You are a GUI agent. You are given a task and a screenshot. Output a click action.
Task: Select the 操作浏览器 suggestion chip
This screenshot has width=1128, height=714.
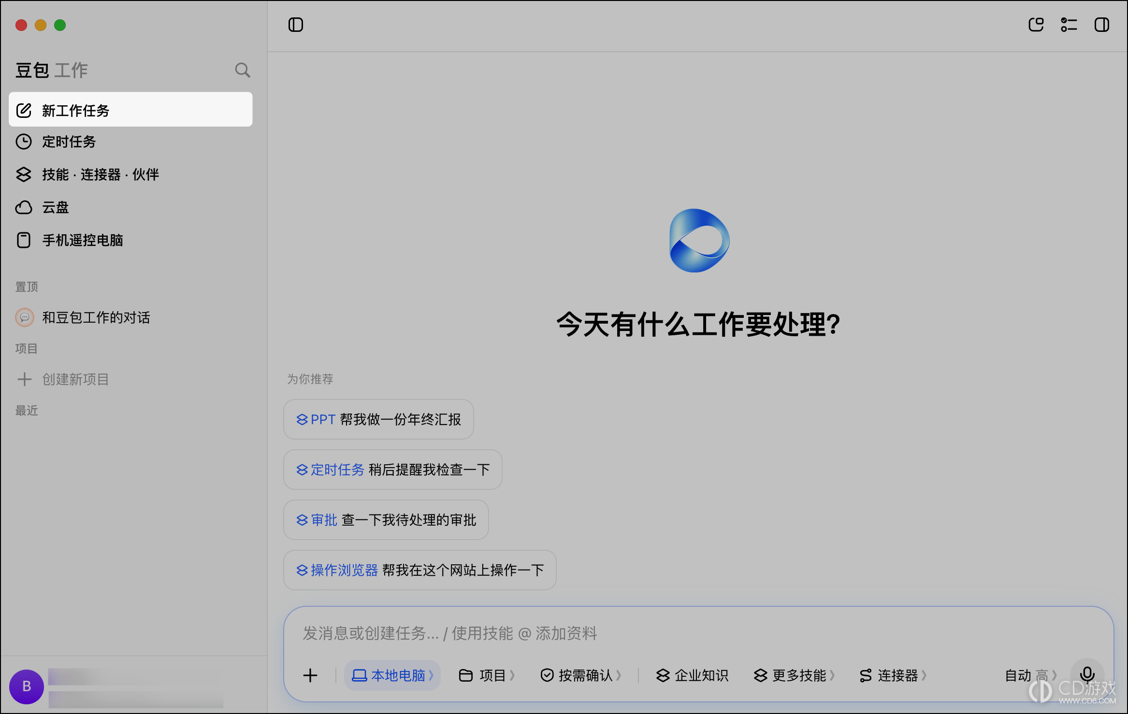(419, 570)
